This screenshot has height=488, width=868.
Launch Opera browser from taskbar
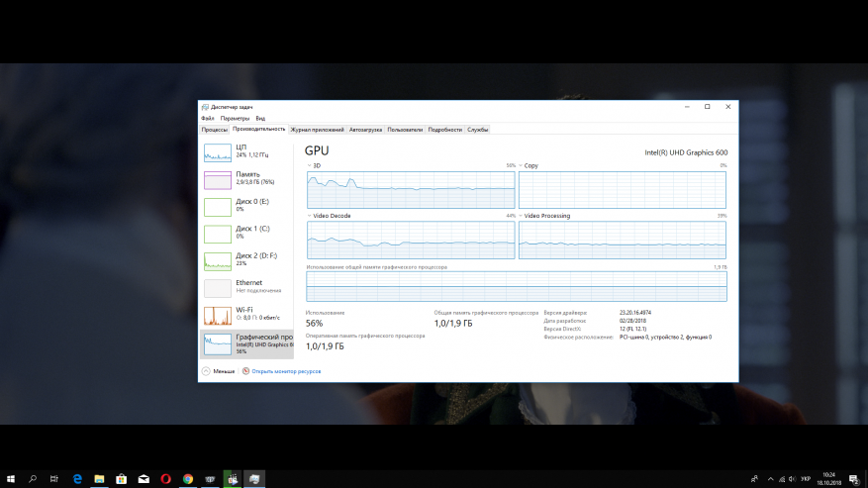pyautogui.click(x=165, y=478)
